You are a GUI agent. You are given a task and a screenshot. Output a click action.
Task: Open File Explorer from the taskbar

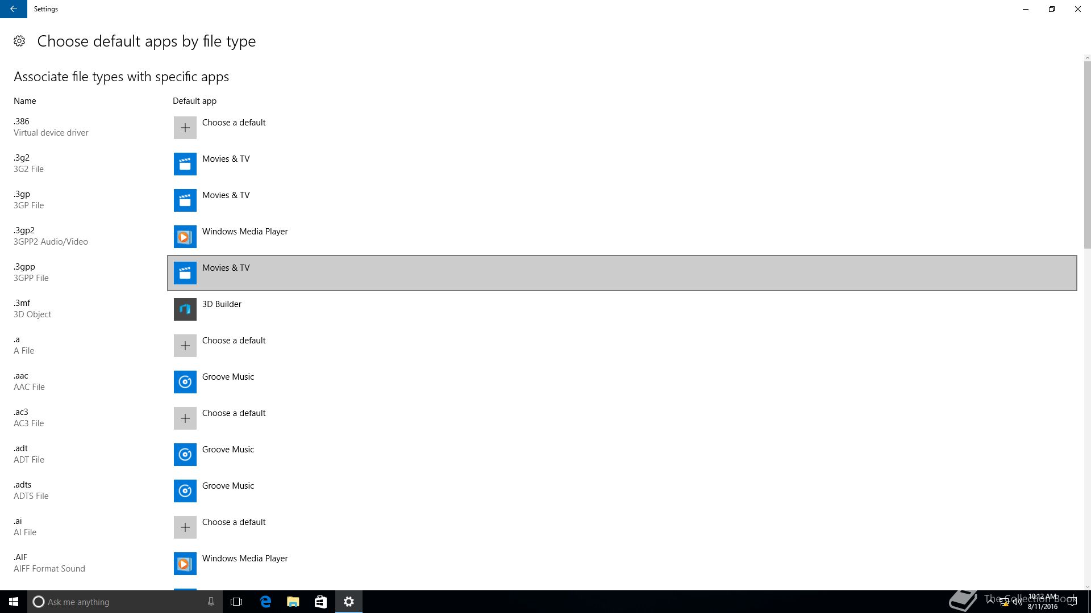tap(293, 602)
